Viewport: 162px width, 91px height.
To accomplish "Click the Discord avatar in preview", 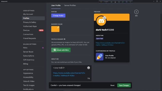I will click(101, 21).
